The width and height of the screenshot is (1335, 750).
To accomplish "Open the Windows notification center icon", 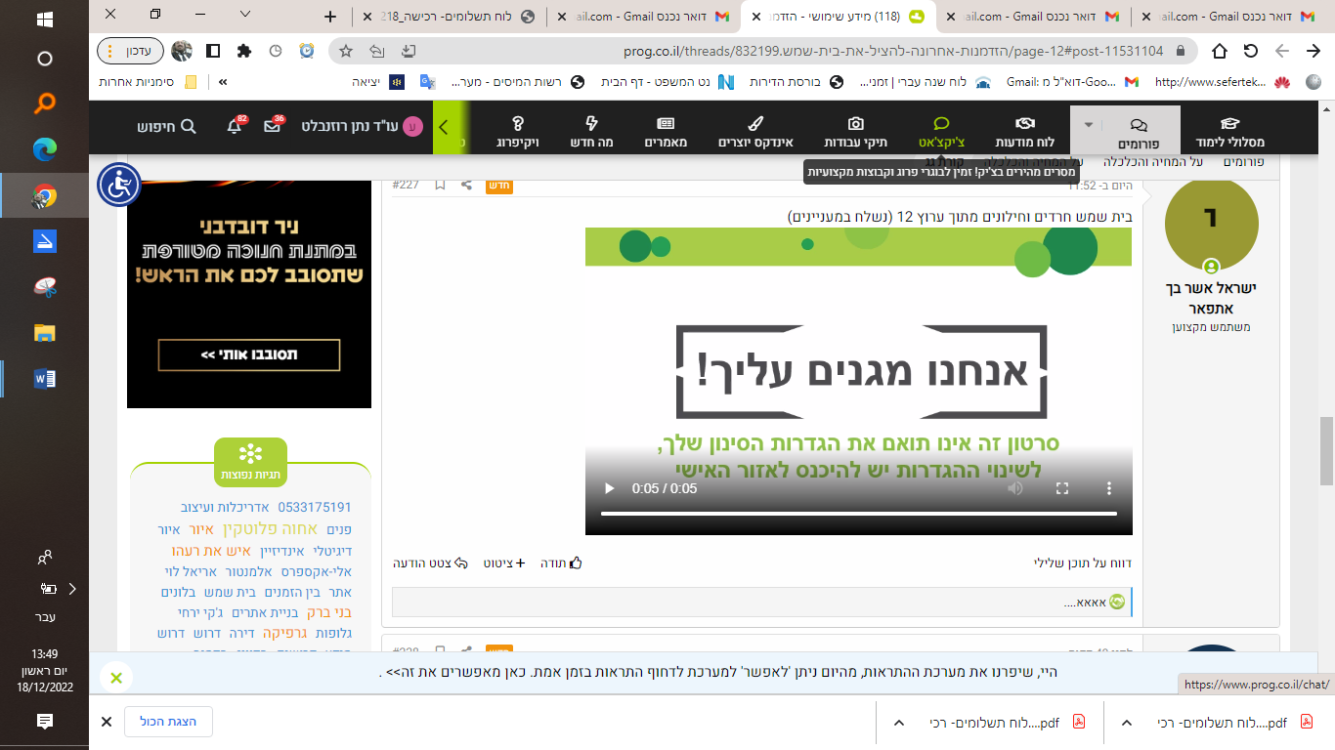I will coord(44,722).
